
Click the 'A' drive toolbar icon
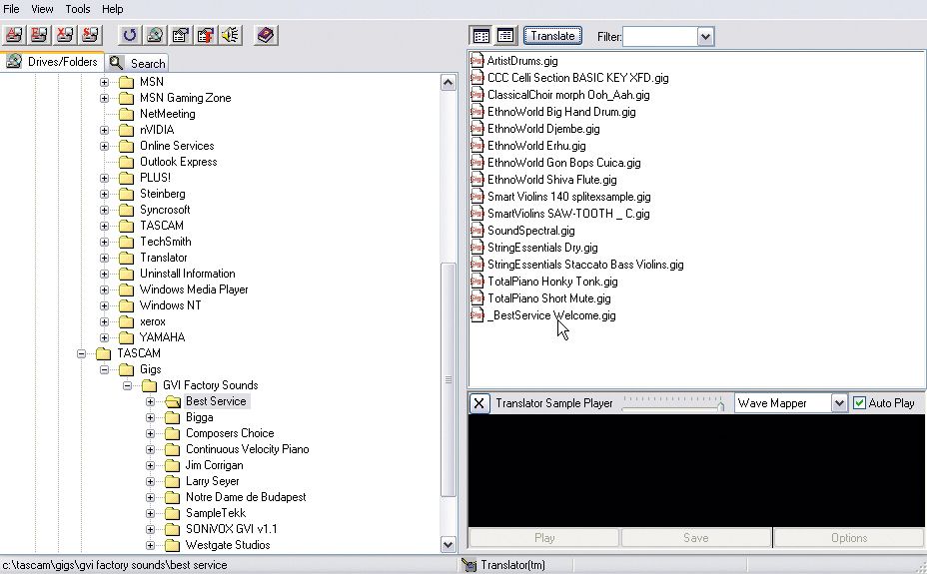click(x=14, y=35)
